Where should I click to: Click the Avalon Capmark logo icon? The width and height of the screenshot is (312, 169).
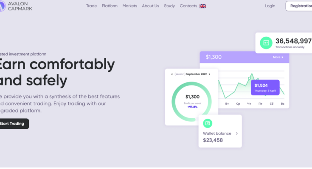pyautogui.click(x=3, y=6)
